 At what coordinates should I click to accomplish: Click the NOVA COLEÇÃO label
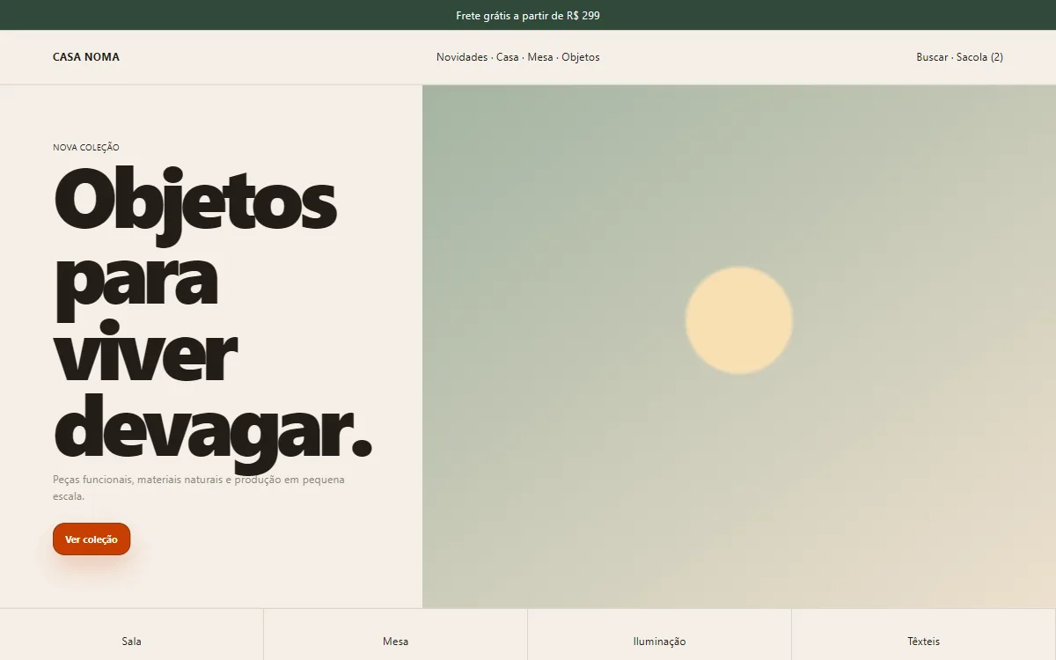point(86,148)
